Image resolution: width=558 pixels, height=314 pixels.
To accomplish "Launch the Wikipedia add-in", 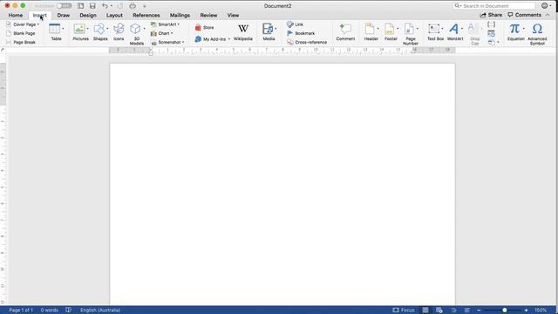I will click(x=243, y=32).
